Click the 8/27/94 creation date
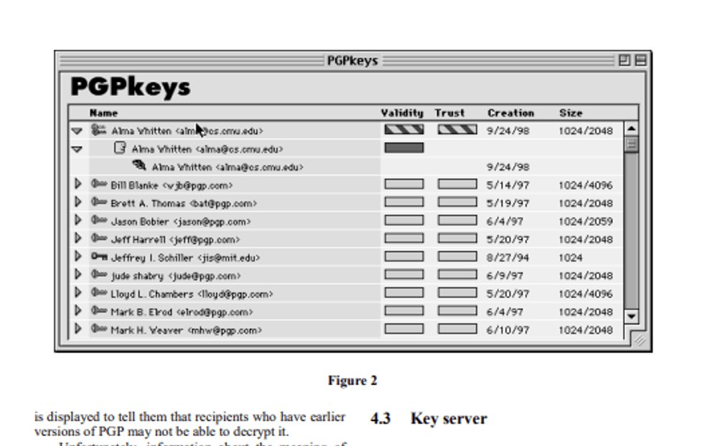The image size is (718, 446). pos(508,257)
